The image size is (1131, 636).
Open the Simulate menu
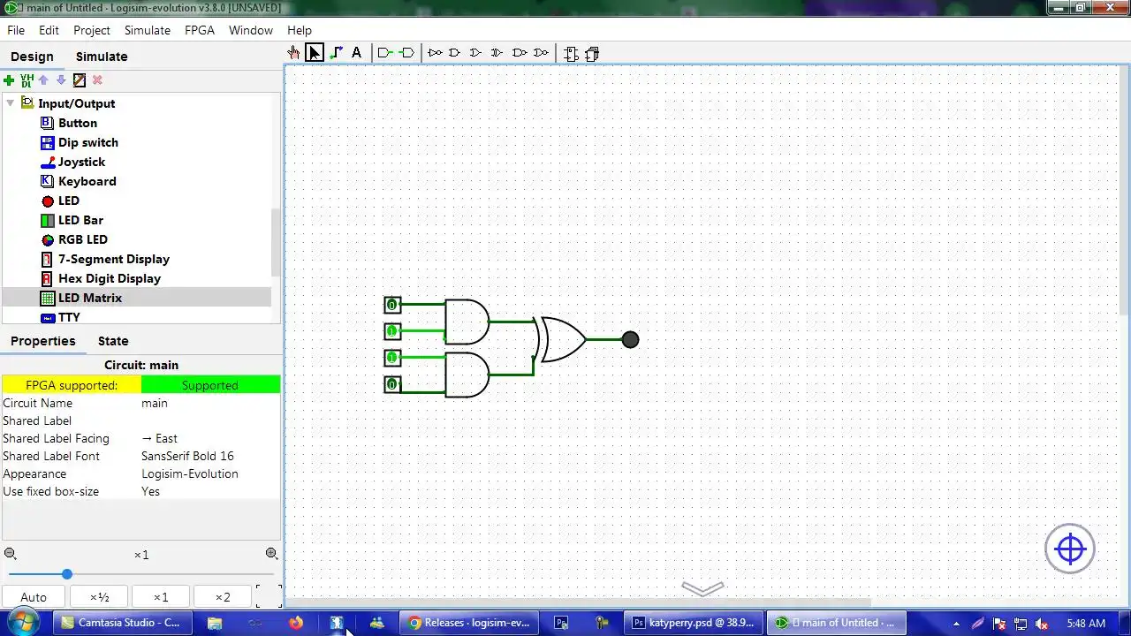tap(148, 30)
